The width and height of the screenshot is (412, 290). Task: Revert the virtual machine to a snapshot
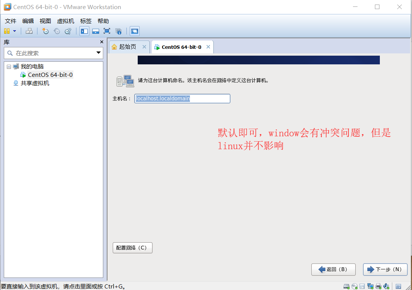57,31
